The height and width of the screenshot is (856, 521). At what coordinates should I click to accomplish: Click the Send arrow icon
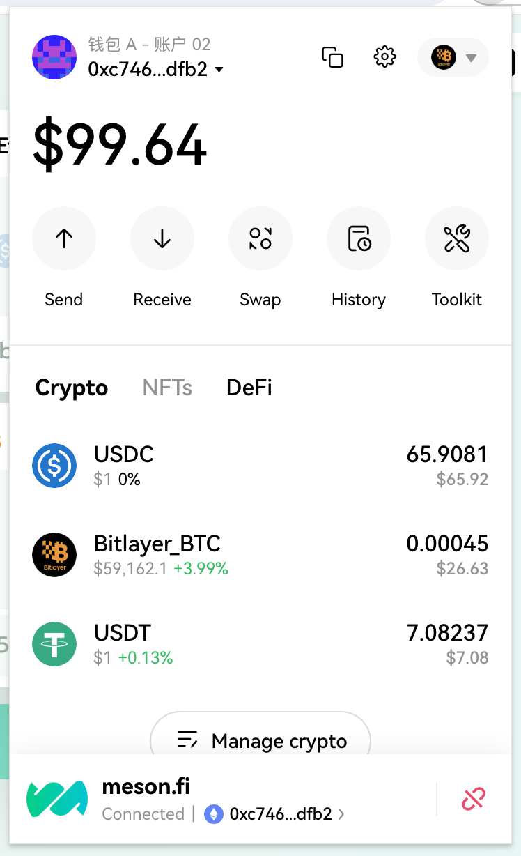coord(64,239)
